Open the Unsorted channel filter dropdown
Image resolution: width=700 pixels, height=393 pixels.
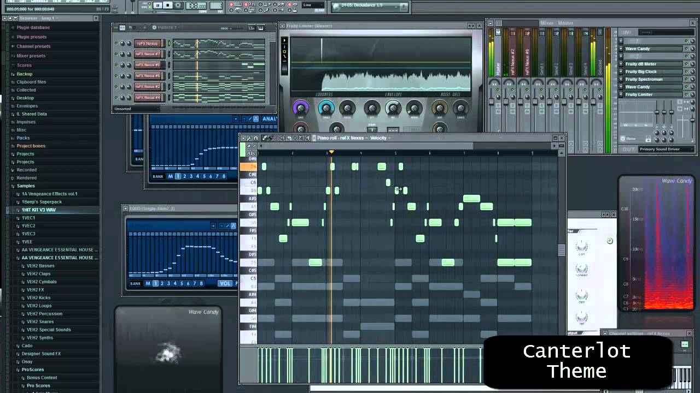click(x=137, y=109)
